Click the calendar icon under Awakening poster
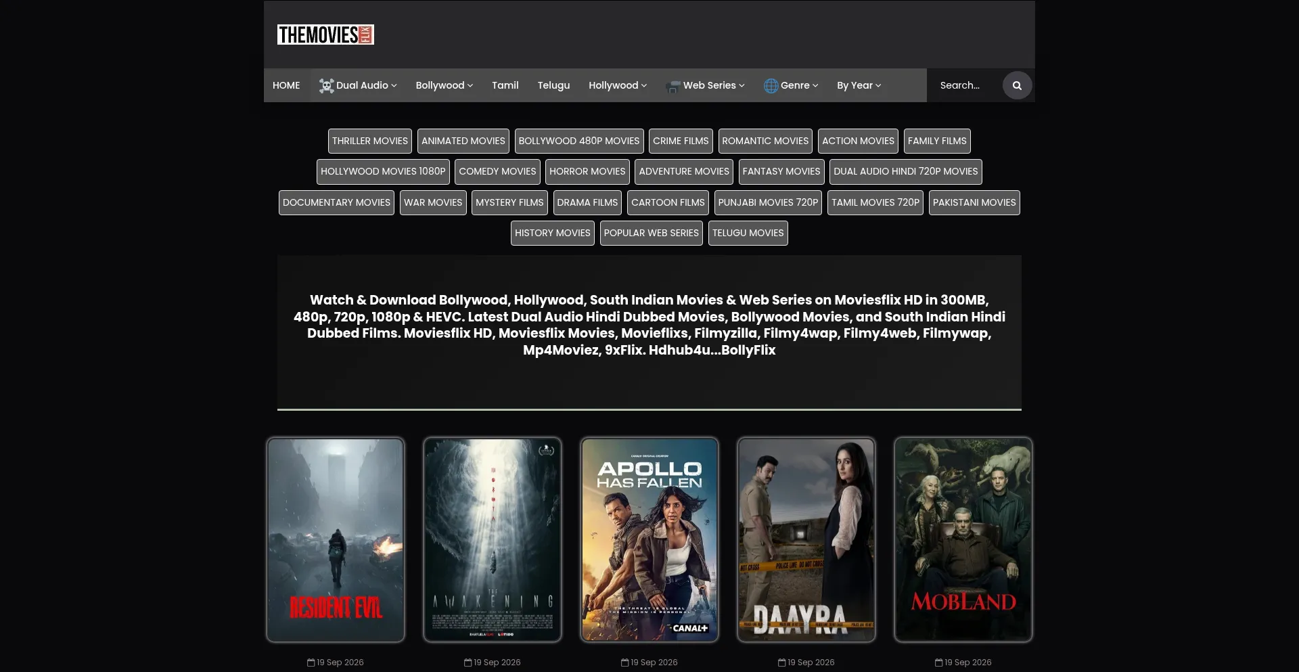Image resolution: width=1299 pixels, height=672 pixels. 468,663
